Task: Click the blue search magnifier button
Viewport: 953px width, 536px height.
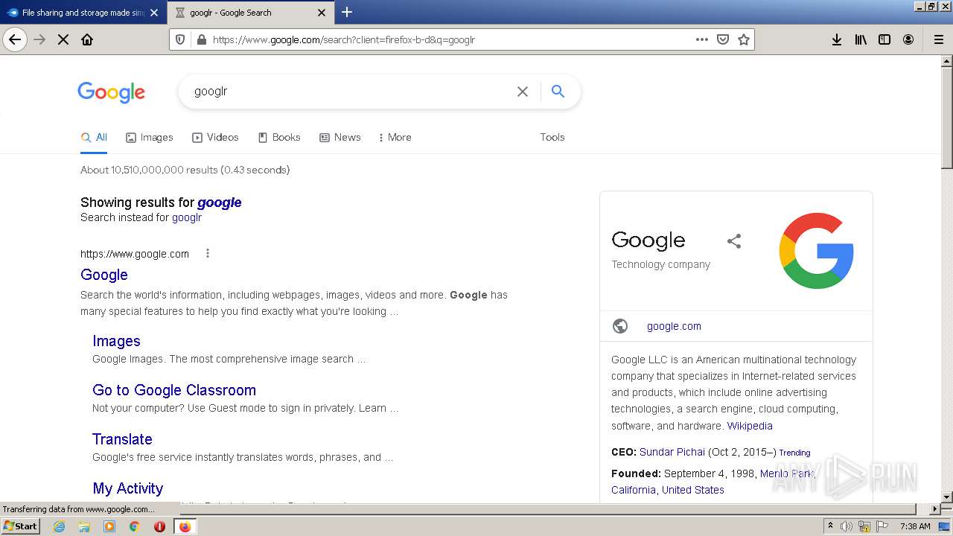Action: click(x=558, y=91)
